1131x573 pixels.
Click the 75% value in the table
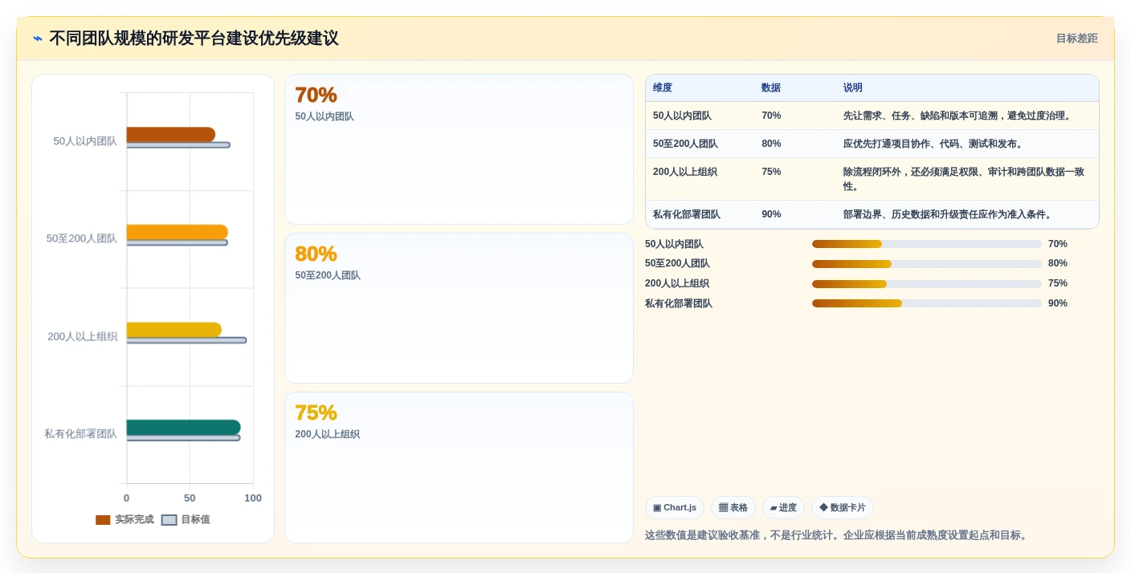[x=771, y=172]
